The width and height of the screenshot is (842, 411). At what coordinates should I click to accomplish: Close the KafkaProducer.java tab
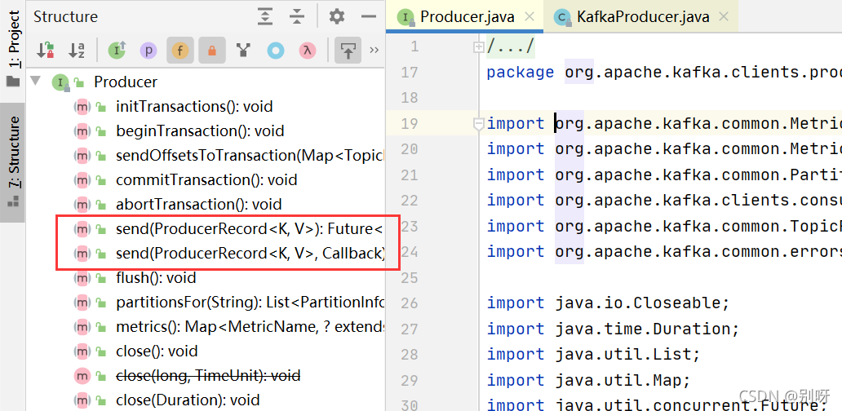click(x=724, y=16)
